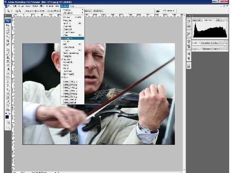Select the Move tool in the toolbox

click(x=8, y=25)
